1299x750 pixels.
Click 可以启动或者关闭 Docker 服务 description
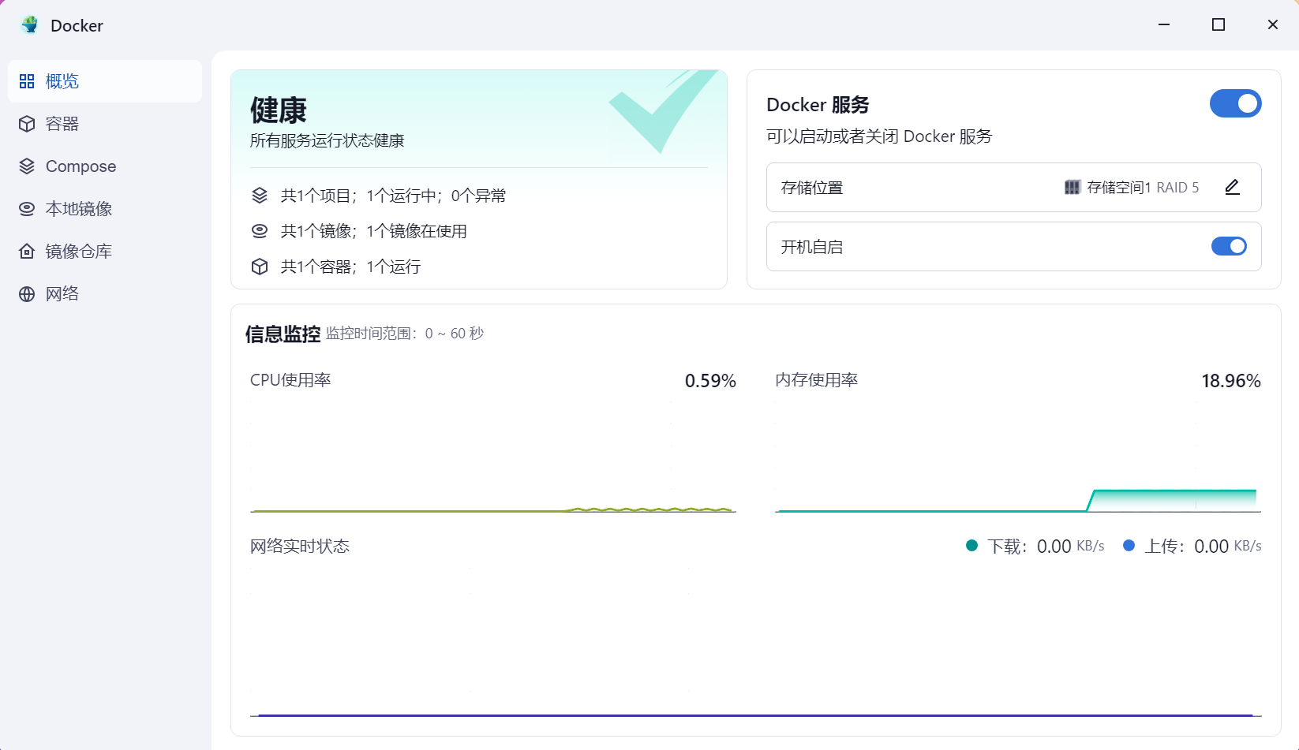(x=879, y=136)
